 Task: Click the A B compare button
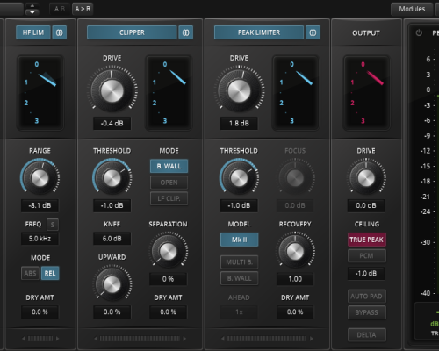pyautogui.click(x=60, y=9)
